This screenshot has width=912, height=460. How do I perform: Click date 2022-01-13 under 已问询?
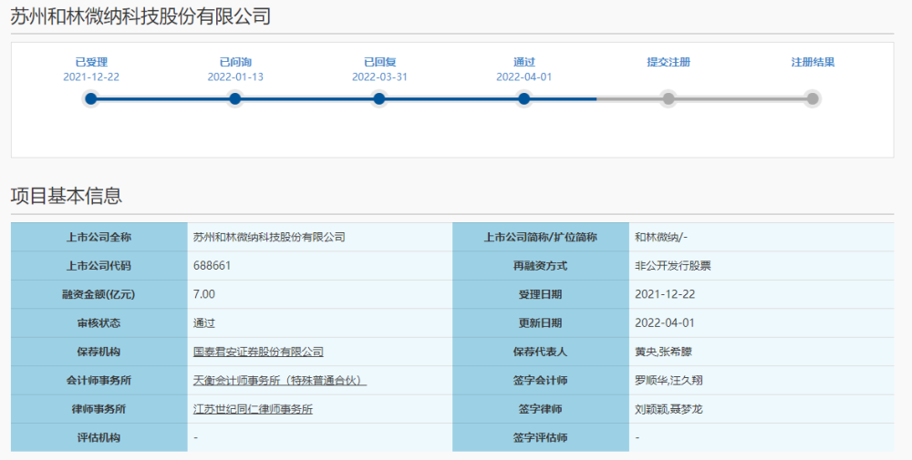pos(235,77)
